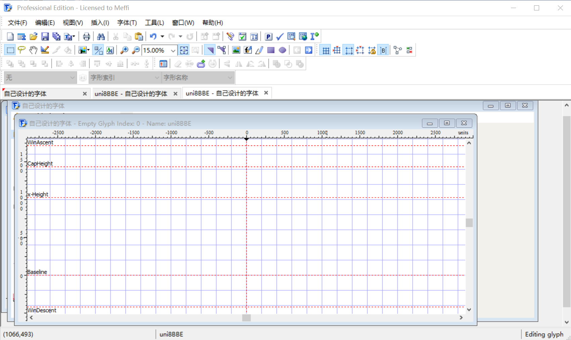Import image into the glyph
The width and height of the screenshot is (571, 340).
click(236, 50)
